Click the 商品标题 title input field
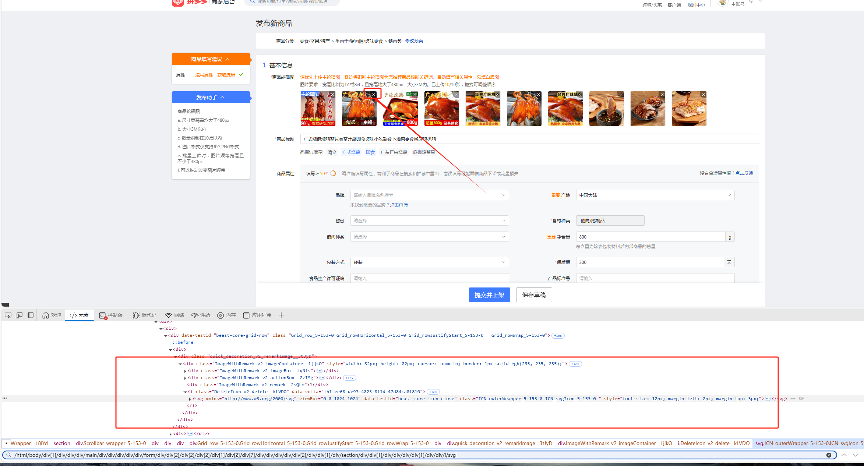Viewport: 864px width, 466px height. coord(529,139)
